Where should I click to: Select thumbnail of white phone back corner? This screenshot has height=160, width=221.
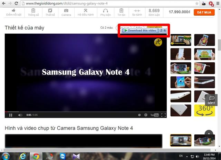tap(181, 110)
